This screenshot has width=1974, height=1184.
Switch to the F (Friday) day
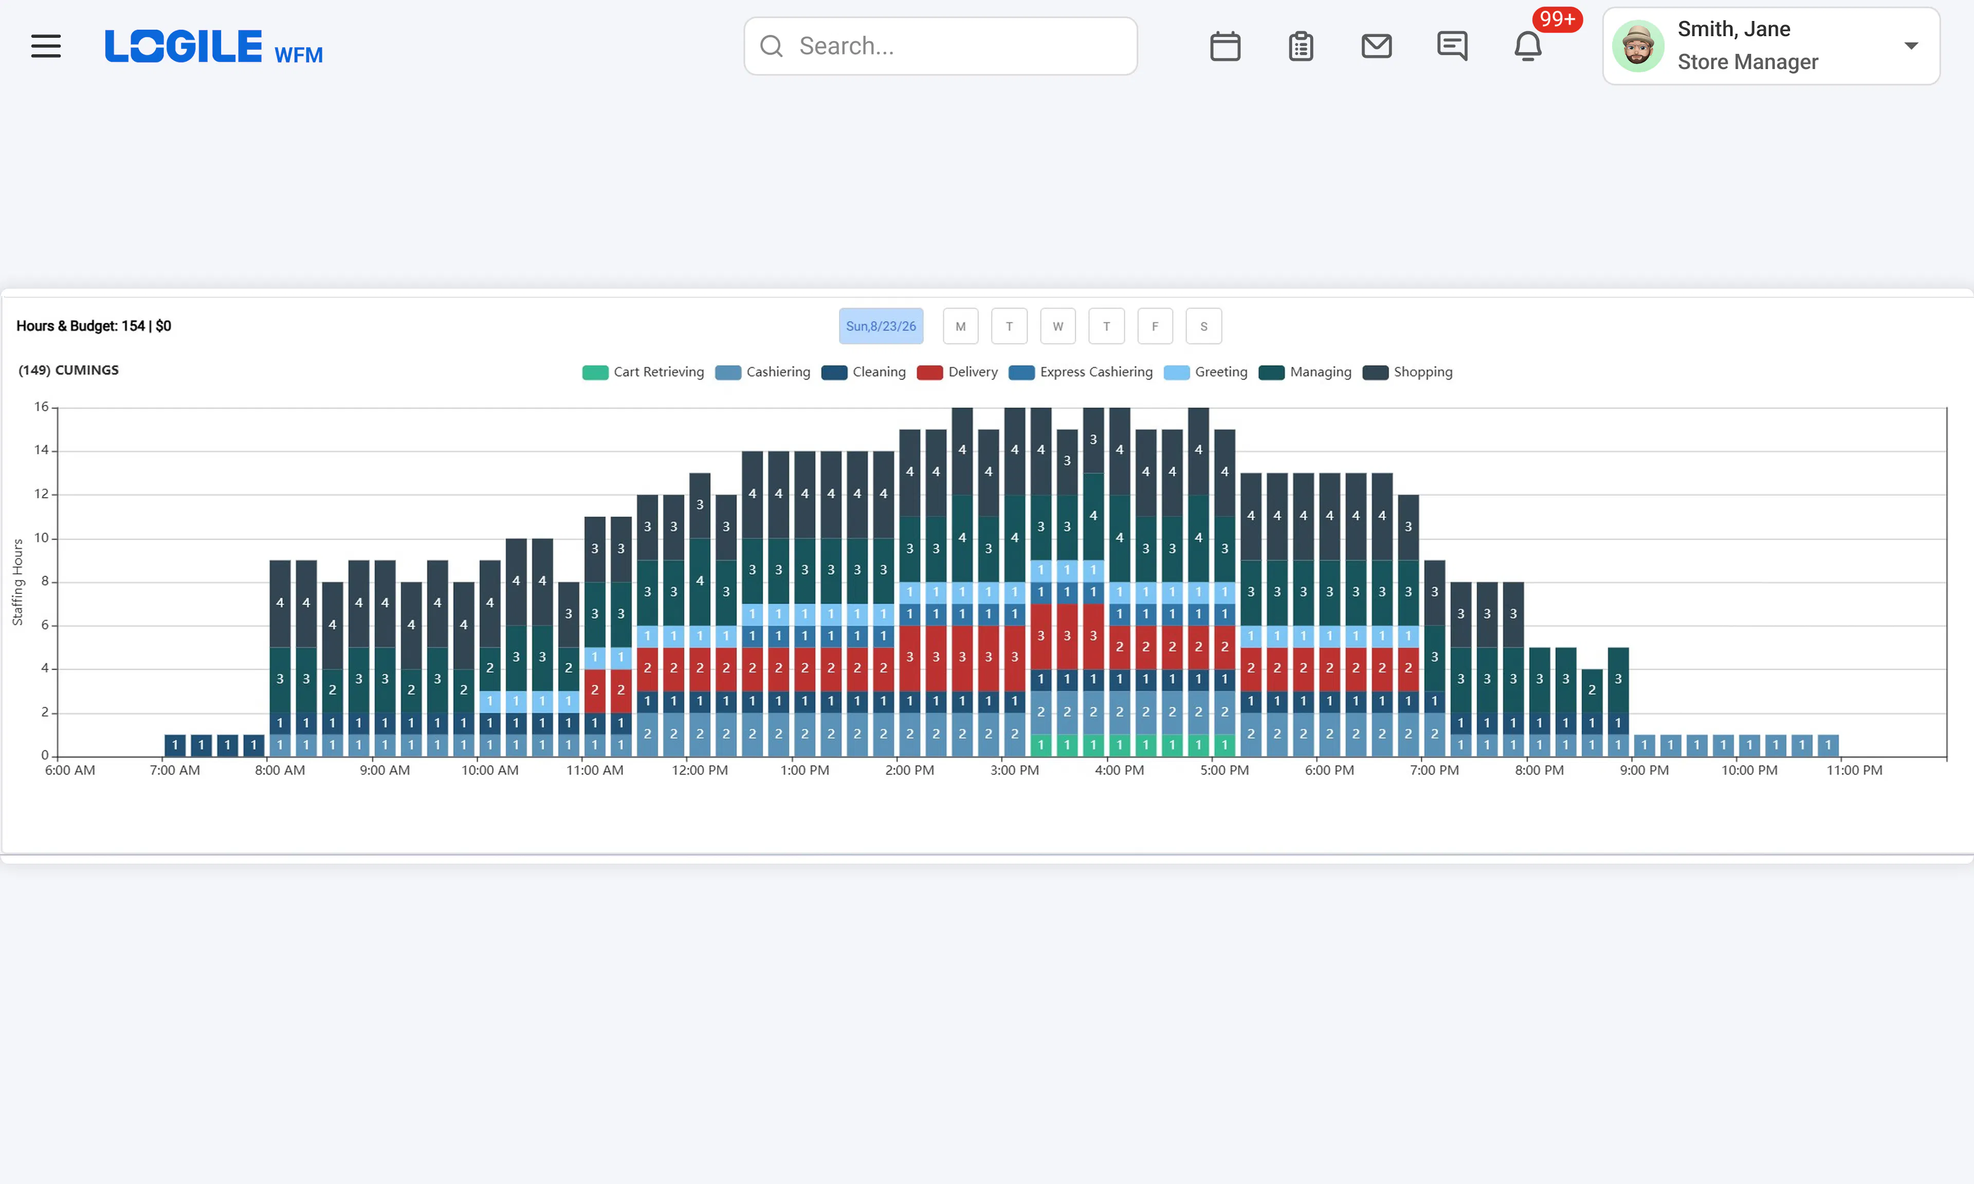coord(1155,326)
